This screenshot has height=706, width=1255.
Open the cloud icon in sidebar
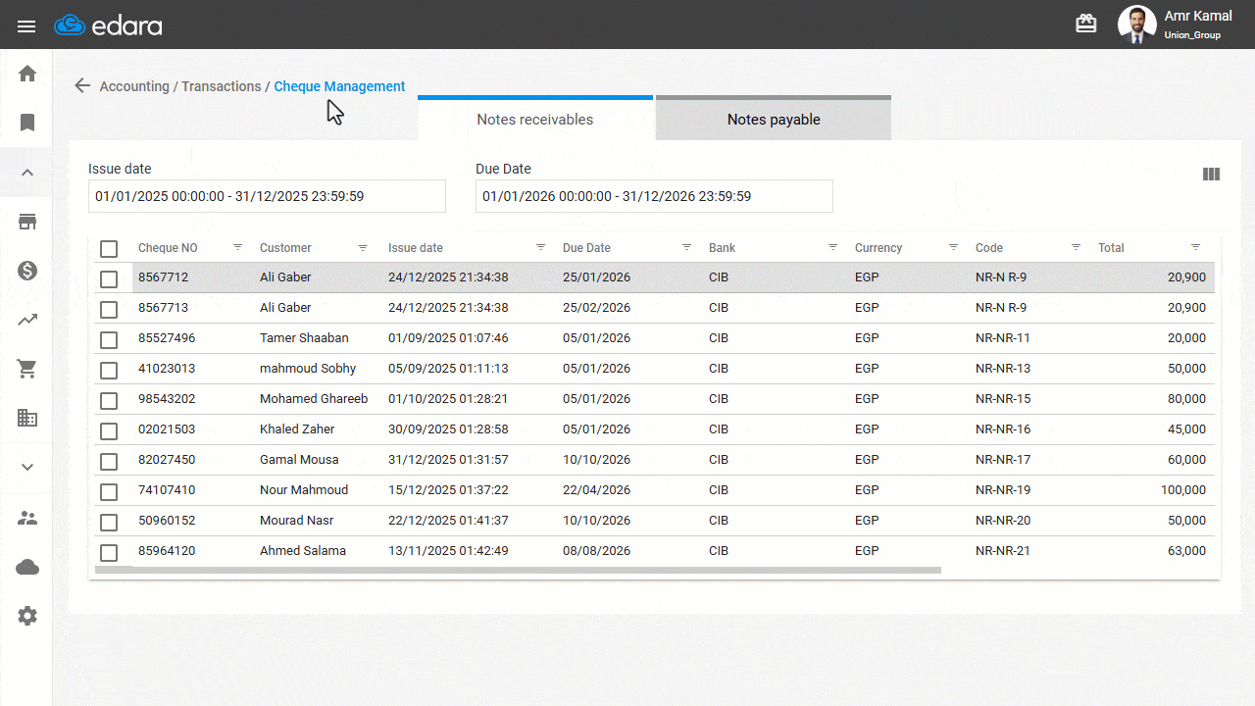tap(27, 567)
